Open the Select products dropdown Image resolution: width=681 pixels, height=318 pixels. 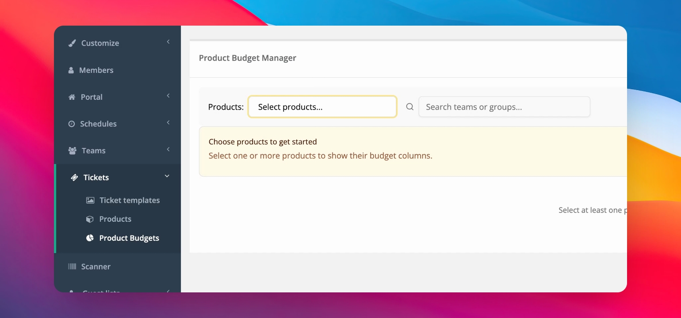[x=322, y=107]
